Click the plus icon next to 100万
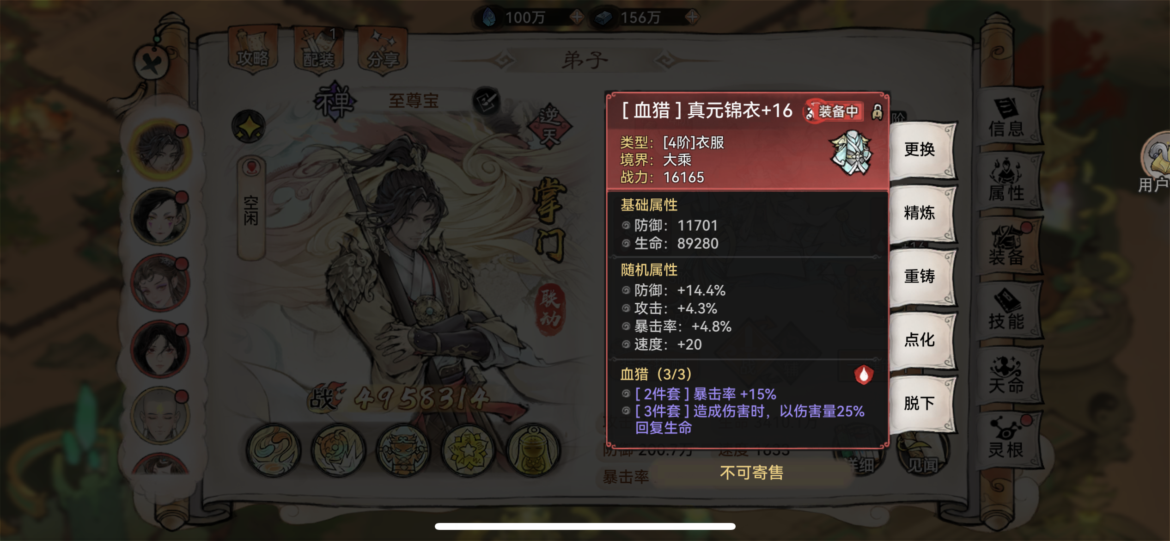 (576, 18)
